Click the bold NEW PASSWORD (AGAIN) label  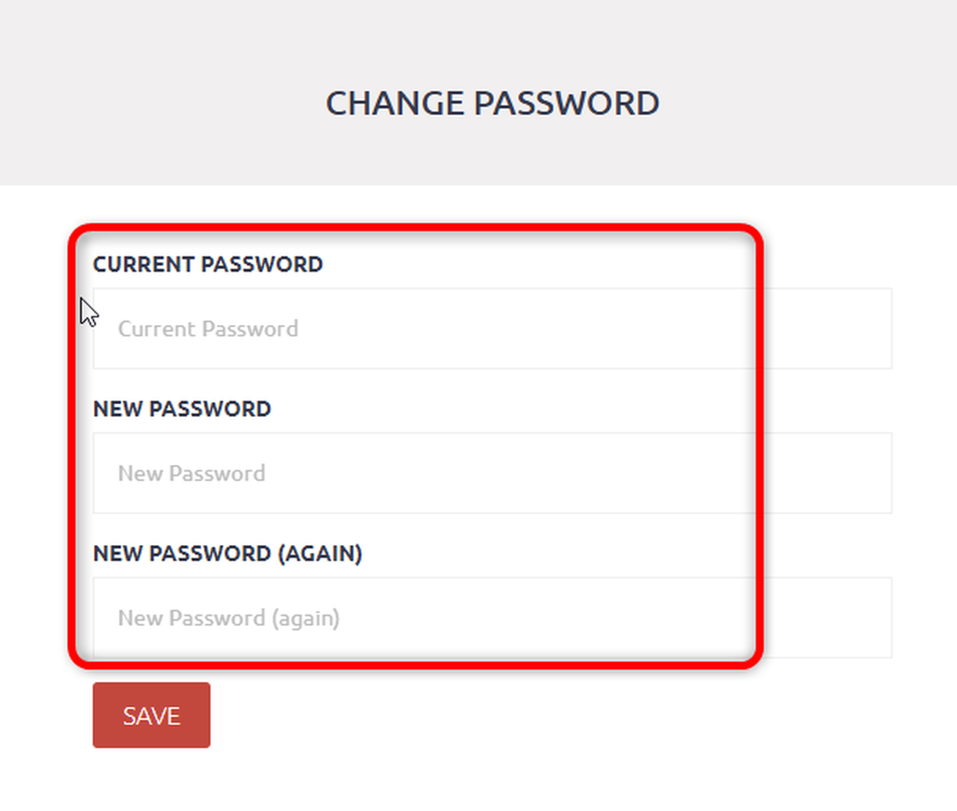tap(227, 553)
